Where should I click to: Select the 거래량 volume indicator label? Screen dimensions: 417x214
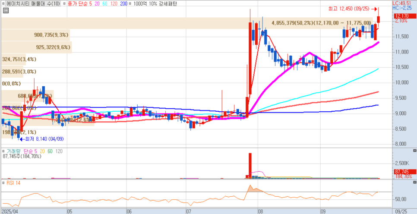click(x=13, y=151)
